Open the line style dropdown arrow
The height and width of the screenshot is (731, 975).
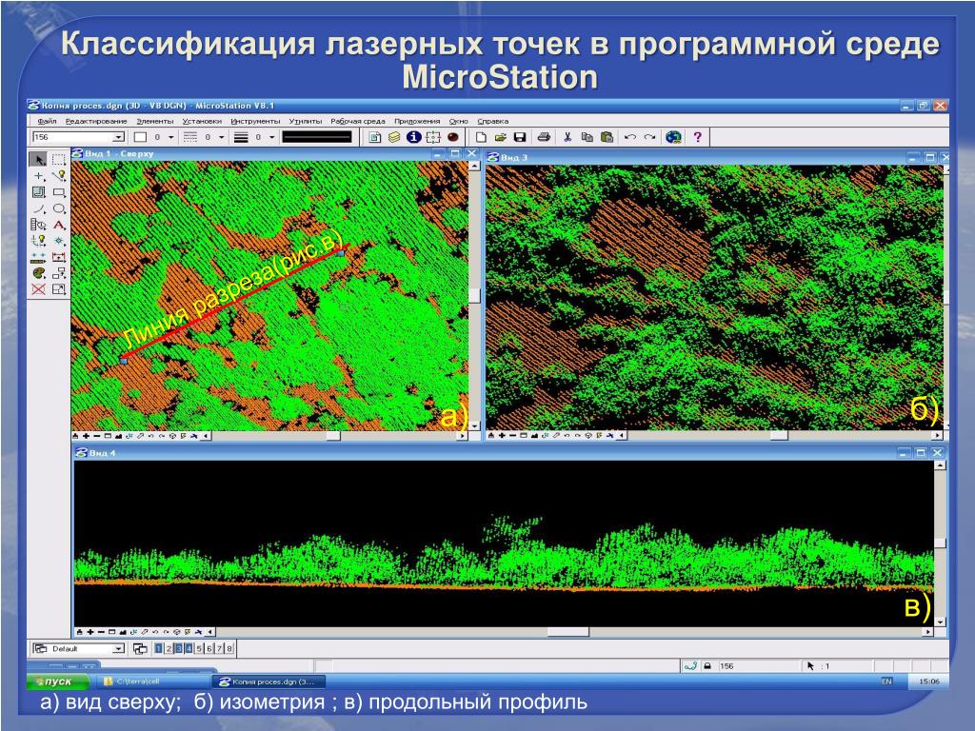(x=221, y=137)
